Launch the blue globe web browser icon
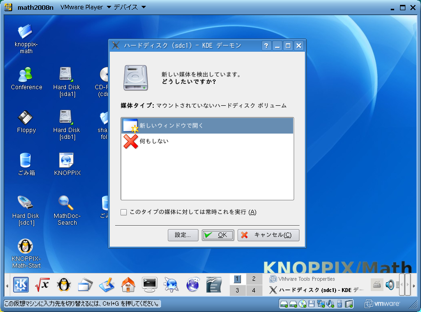The height and width of the screenshot is (312, 421). coord(193,285)
